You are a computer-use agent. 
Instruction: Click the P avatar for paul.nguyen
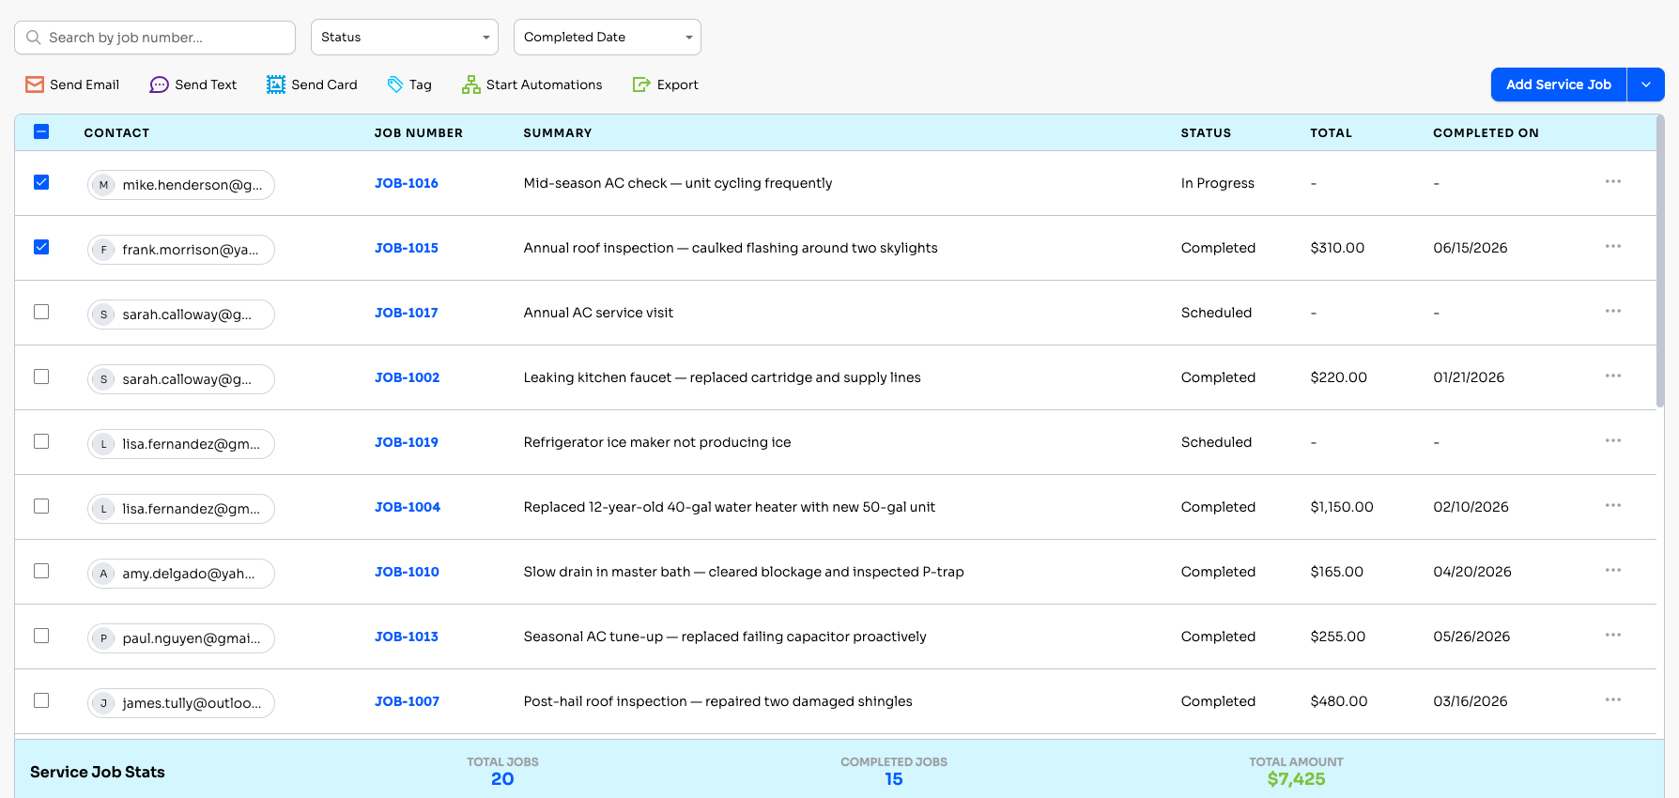(103, 638)
